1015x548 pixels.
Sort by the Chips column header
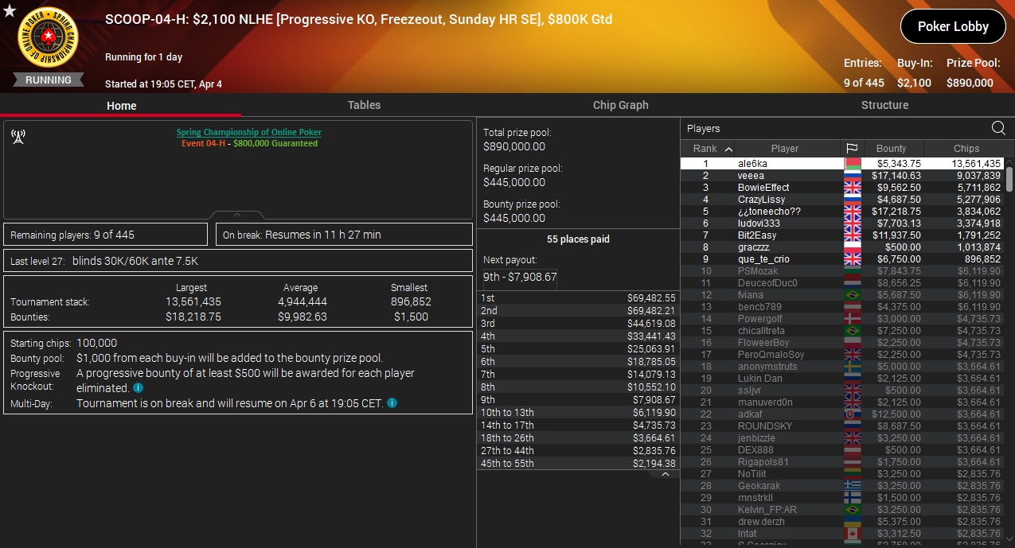[x=966, y=148]
